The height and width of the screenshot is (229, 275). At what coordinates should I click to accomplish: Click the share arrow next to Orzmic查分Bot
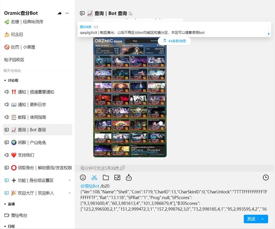[x=59, y=13]
